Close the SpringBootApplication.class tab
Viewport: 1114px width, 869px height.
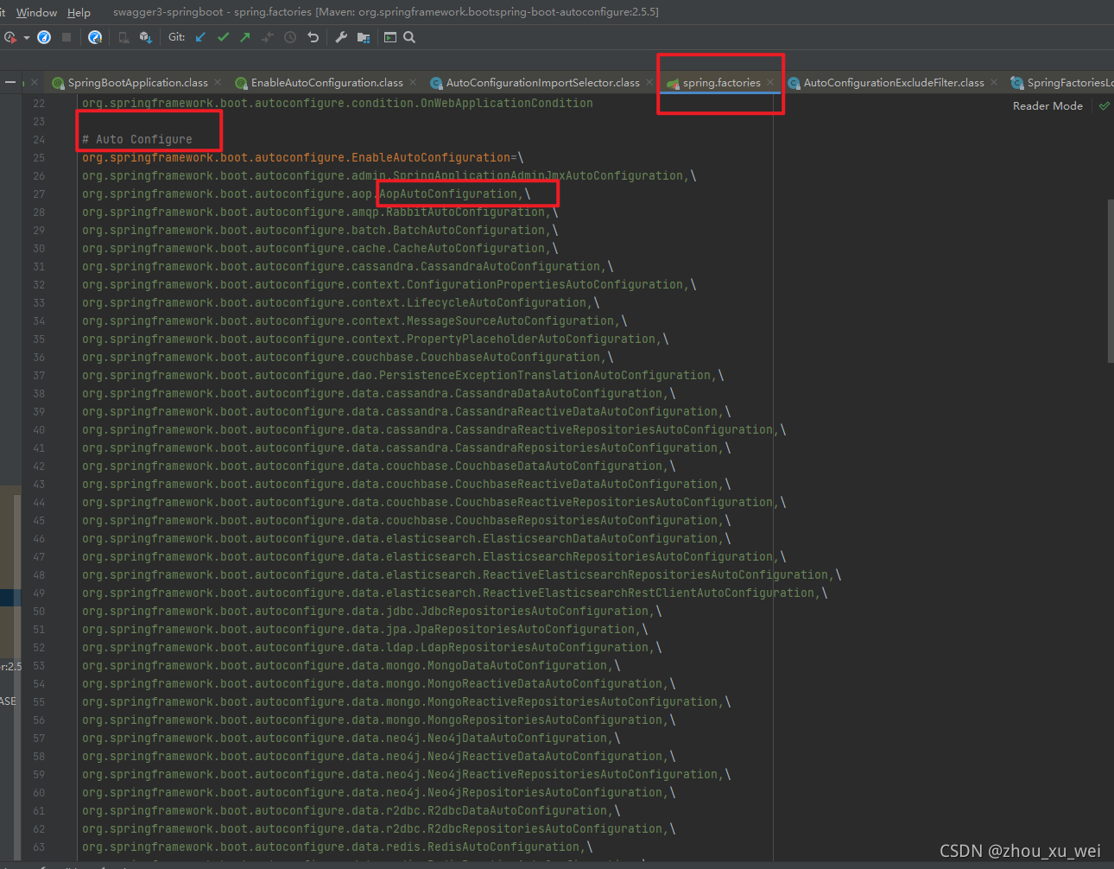coord(218,83)
